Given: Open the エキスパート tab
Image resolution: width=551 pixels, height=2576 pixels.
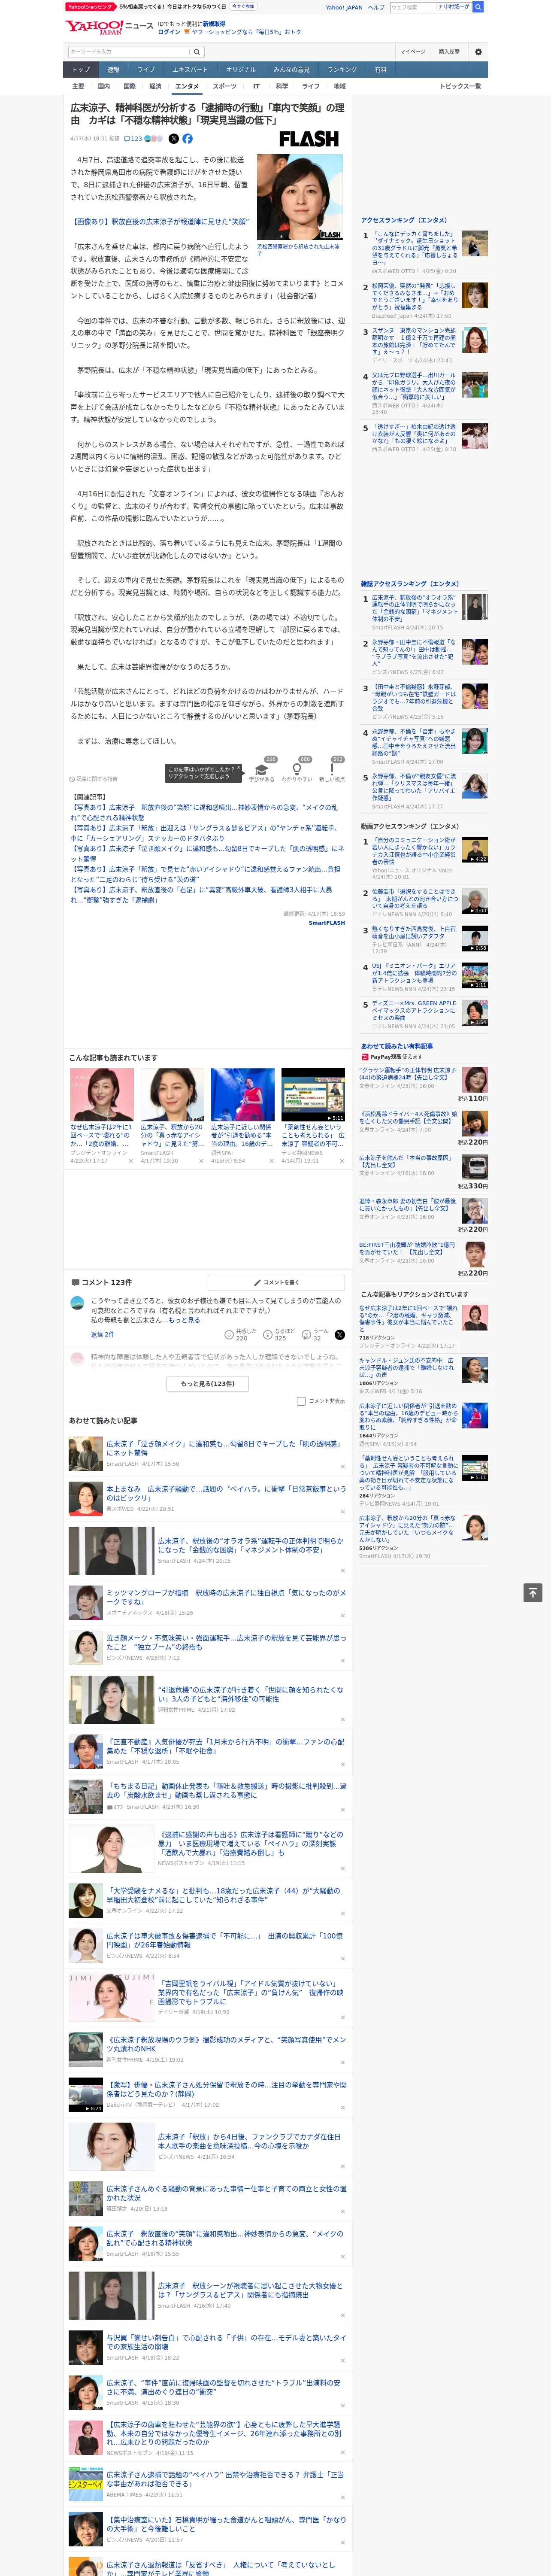Looking at the screenshot, I should [190, 70].
